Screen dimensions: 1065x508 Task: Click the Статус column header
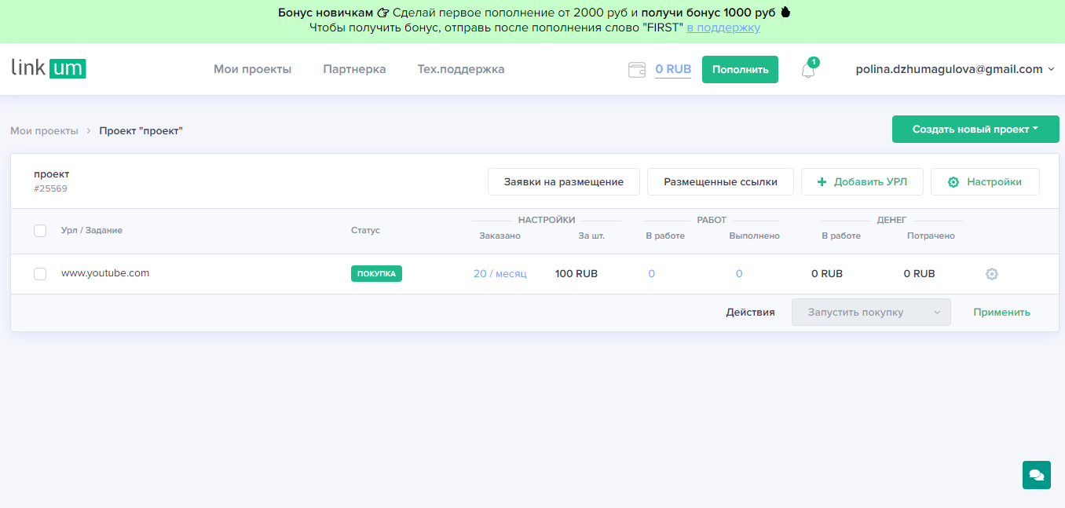pyautogui.click(x=365, y=230)
